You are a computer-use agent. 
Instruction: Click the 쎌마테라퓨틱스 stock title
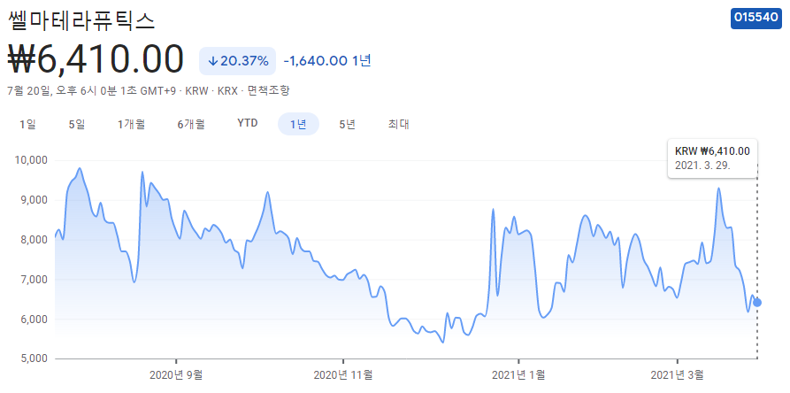[x=82, y=20]
